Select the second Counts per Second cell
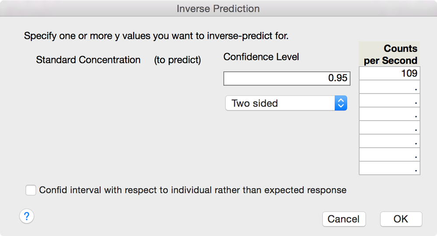Image resolution: width=437 pixels, height=236 pixels. 390,87
